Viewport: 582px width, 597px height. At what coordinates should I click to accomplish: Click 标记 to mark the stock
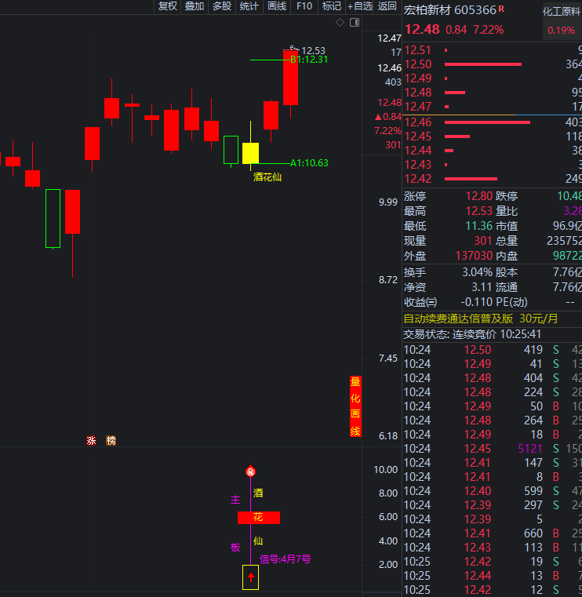[x=332, y=6]
